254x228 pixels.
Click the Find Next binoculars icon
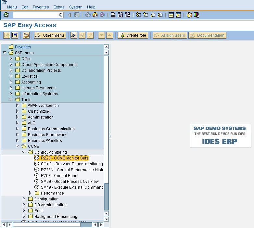pyautogui.click(x=127, y=15)
